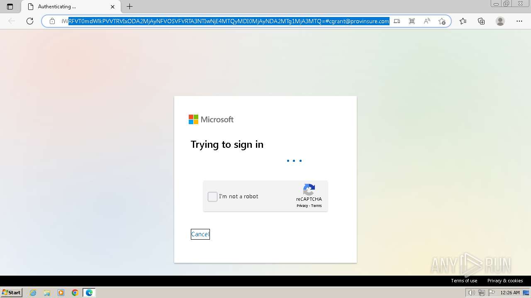Open Windows Media Player from taskbar
531x298 pixels.
(x=61, y=293)
